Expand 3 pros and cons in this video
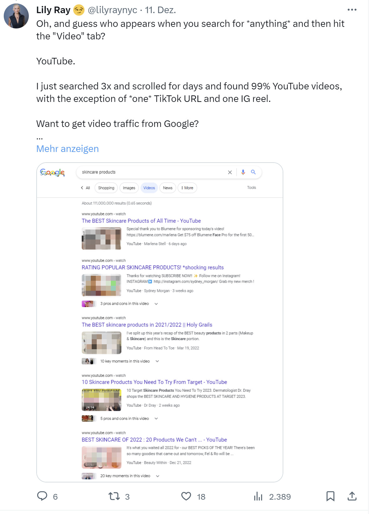Viewport: 370px width, 514px height. (x=129, y=304)
